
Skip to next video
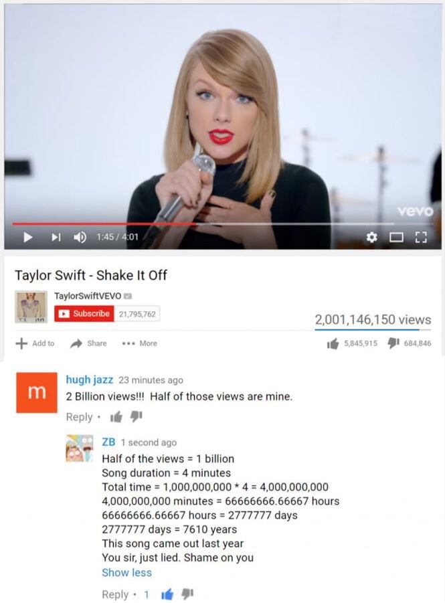[56, 237]
